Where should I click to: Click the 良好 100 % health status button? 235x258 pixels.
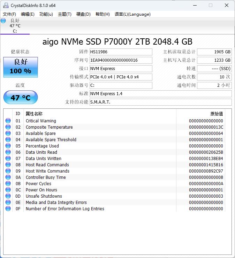point(21,67)
